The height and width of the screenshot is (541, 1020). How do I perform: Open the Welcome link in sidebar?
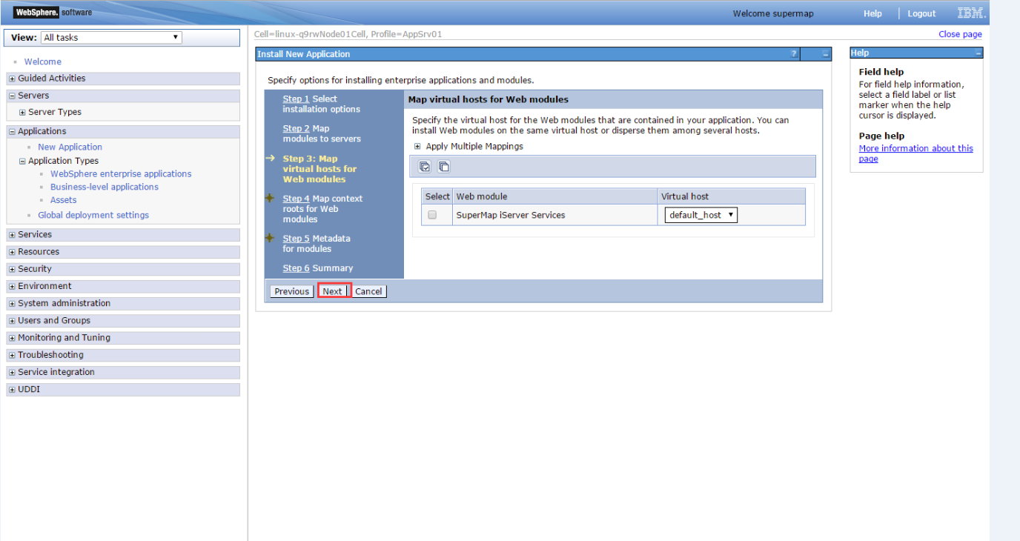[x=43, y=62]
